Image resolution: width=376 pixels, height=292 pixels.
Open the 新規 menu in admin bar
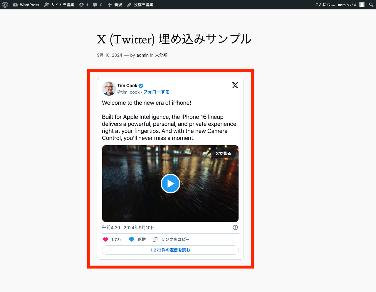coord(115,5)
